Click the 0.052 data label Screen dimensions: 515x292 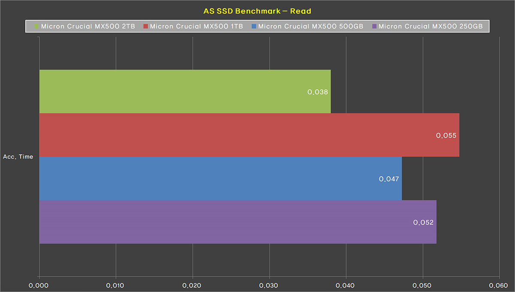coord(423,223)
